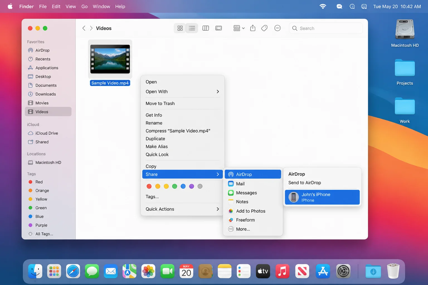Expand the Open With submenu
This screenshot has height=285, width=428.
tap(182, 92)
